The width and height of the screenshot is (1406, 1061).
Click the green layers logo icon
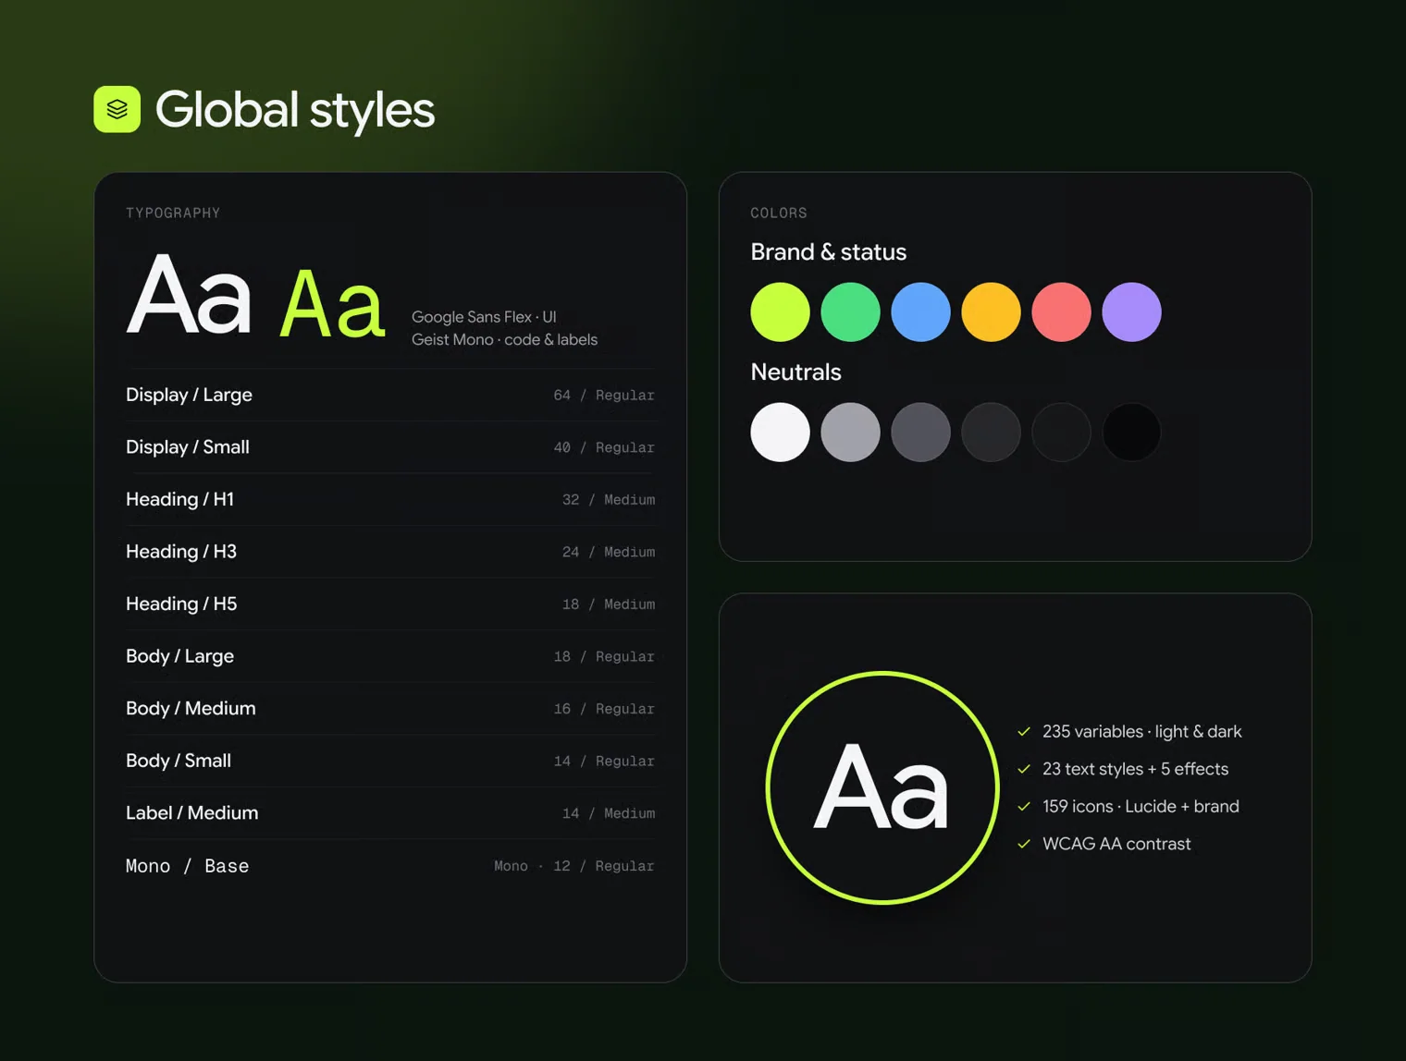[117, 109]
